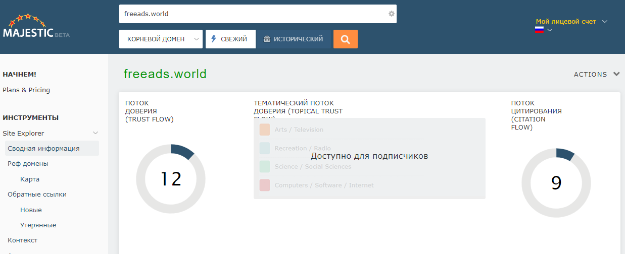Click the ИНСТРУМЕНТЫ sidebar heading
This screenshot has width=625, height=254.
pyautogui.click(x=30, y=117)
